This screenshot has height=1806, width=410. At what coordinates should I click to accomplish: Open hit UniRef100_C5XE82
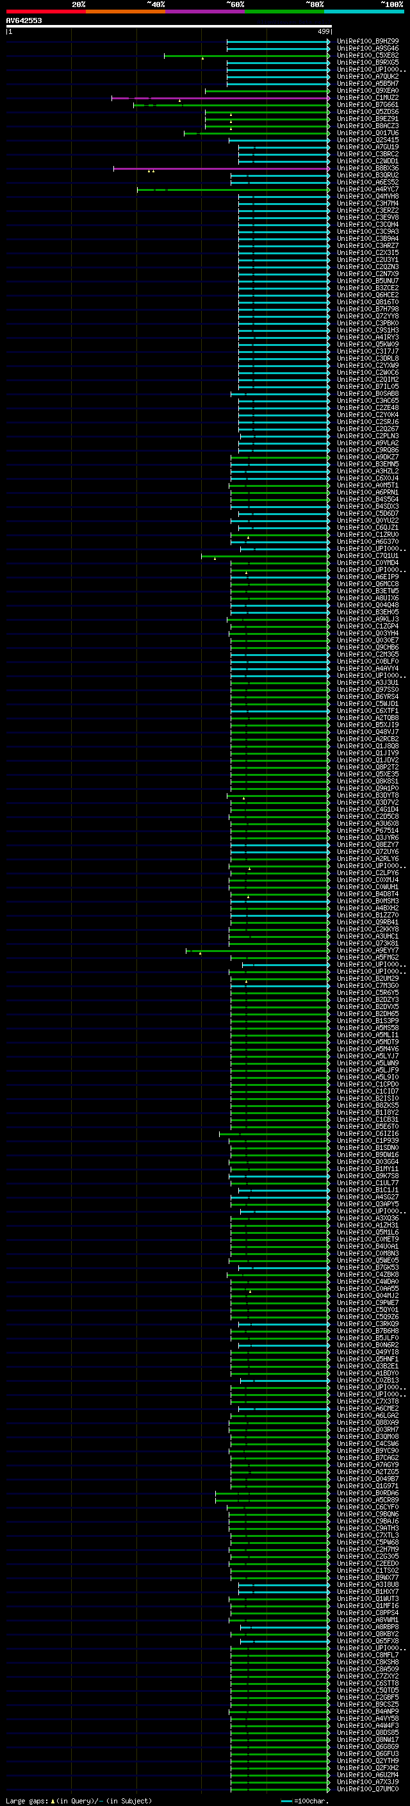(368, 55)
